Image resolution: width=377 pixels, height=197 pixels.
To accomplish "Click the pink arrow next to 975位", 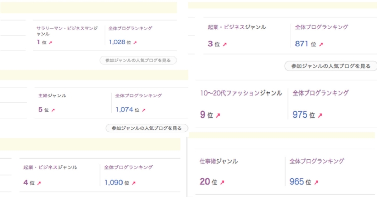I will click(x=320, y=116).
